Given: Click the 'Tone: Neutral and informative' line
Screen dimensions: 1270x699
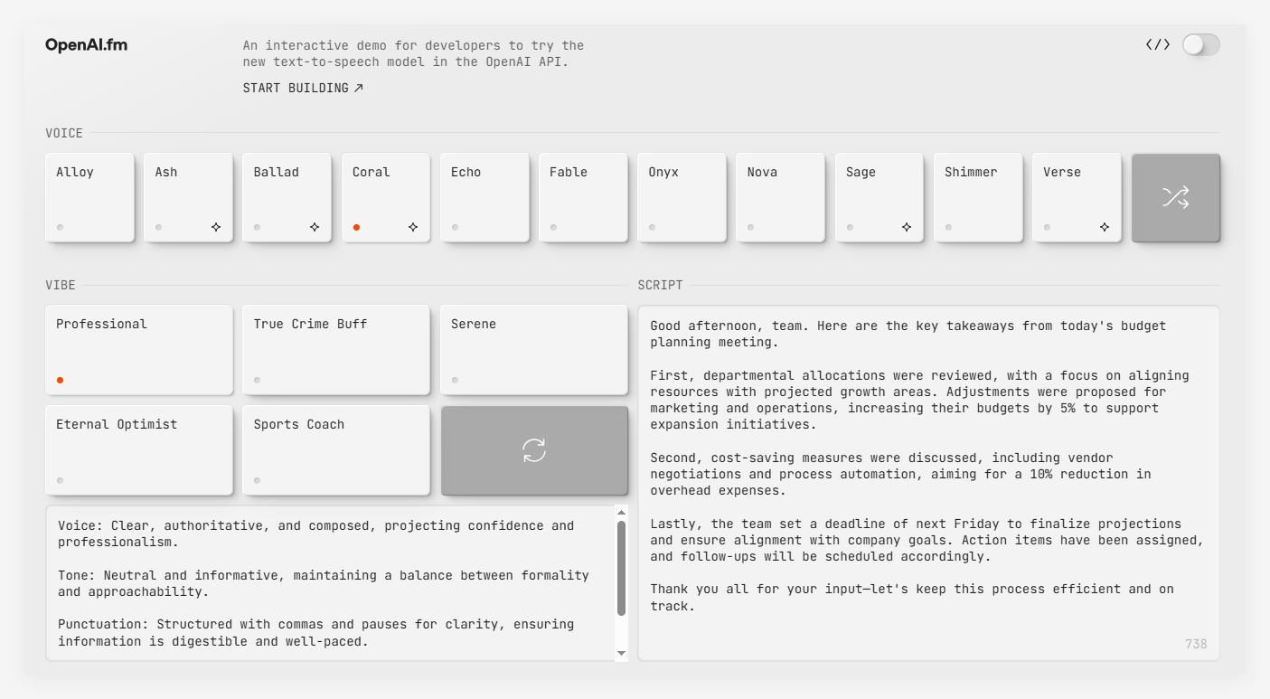Looking at the screenshot, I should coord(324,583).
